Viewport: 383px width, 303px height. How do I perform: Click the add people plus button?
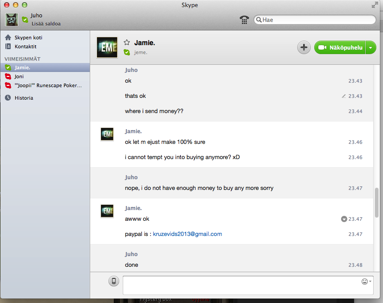point(304,47)
